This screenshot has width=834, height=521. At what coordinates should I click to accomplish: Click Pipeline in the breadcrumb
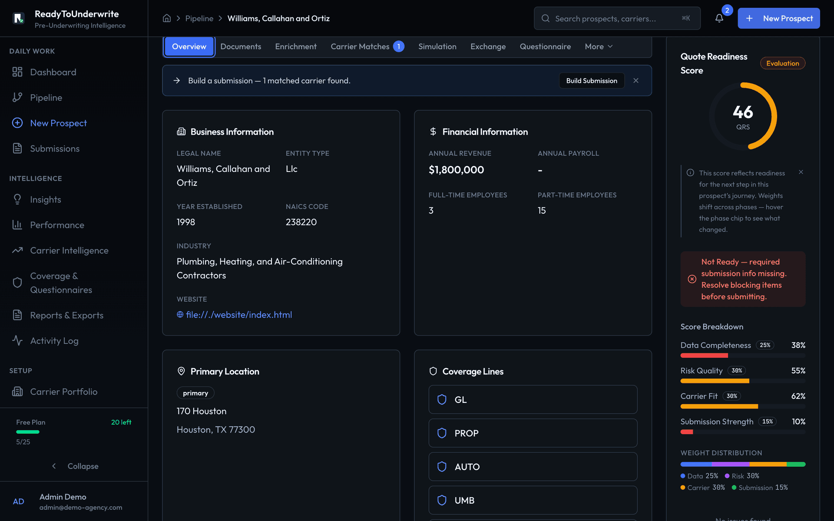(x=199, y=18)
